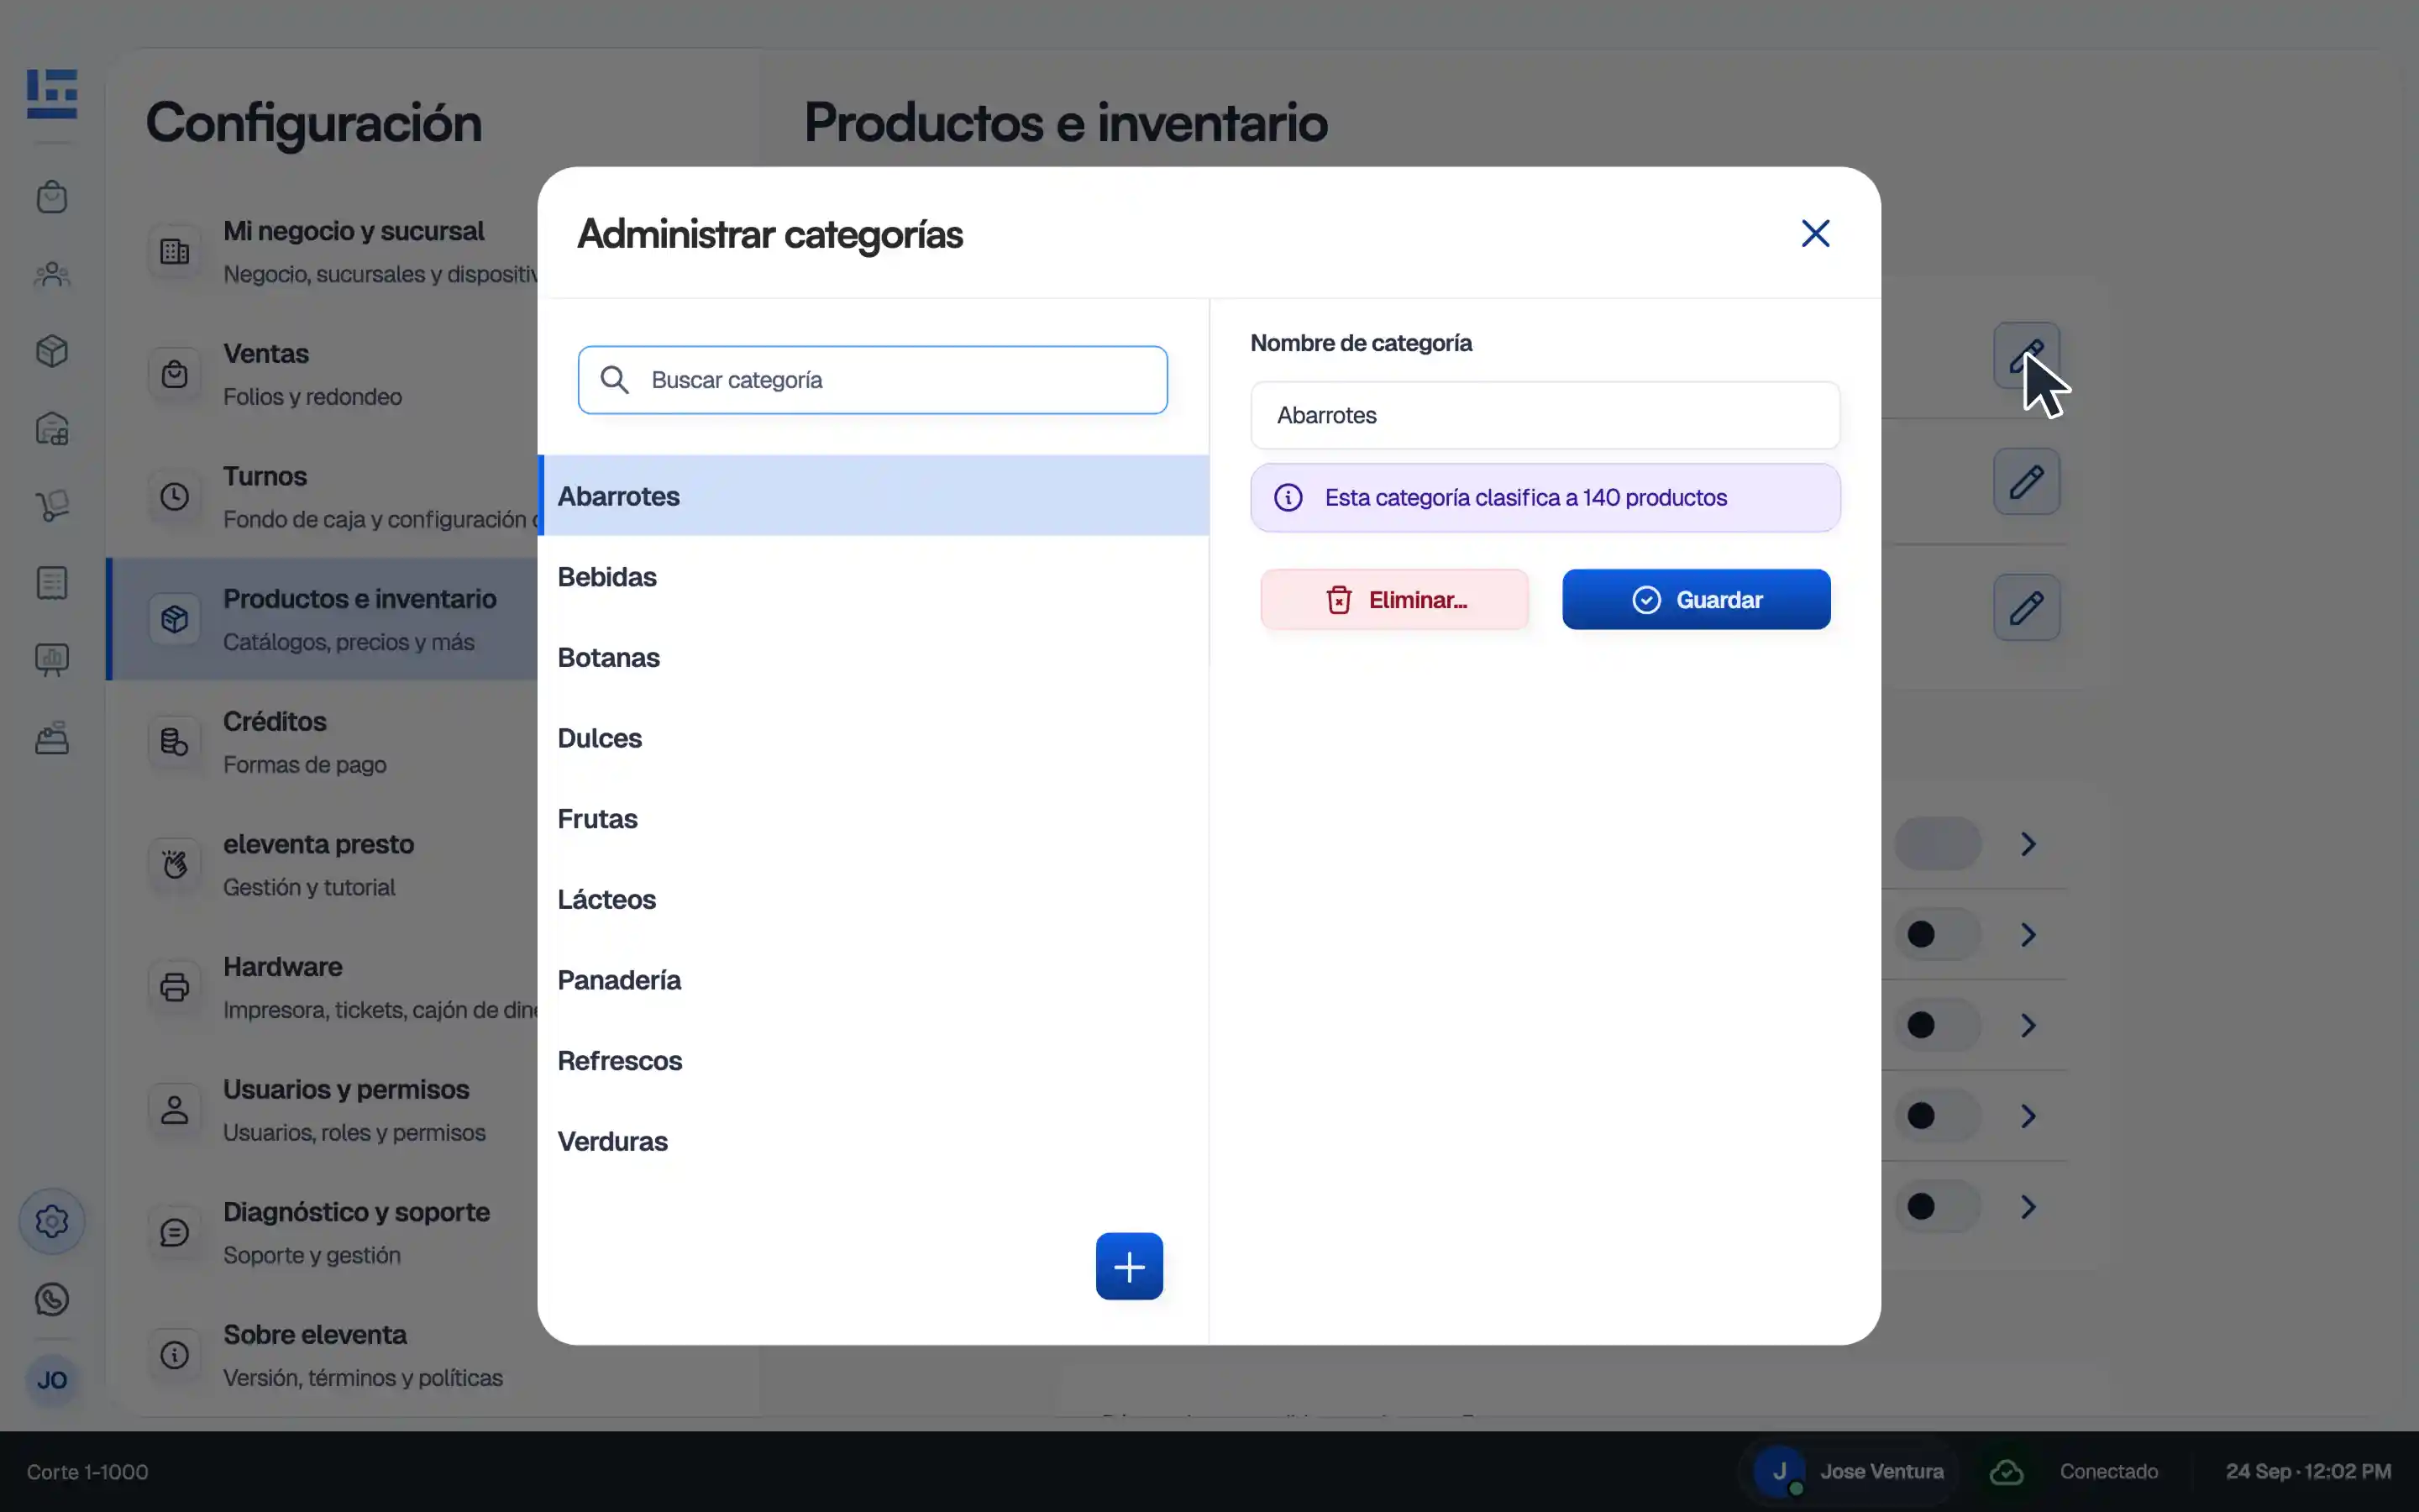The width and height of the screenshot is (2419, 1512).
Task: Click the Nombre de categoría input field
Action: pyautogui.click(x=1545, y=415)
